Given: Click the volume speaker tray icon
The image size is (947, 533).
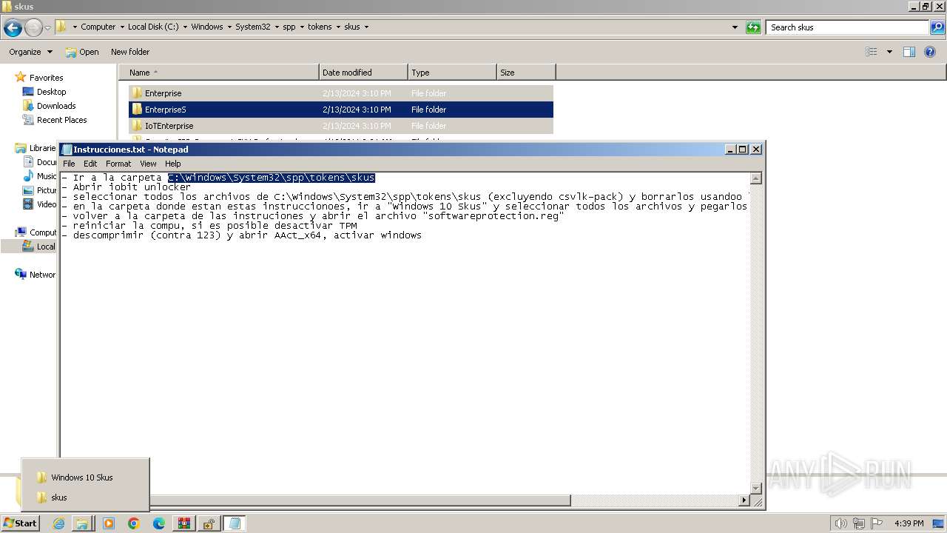Looking at the screenshot, I should [840, 523].
